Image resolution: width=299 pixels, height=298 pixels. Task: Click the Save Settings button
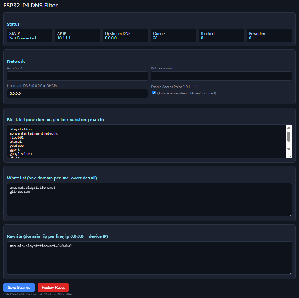click(x=19, y=287)
